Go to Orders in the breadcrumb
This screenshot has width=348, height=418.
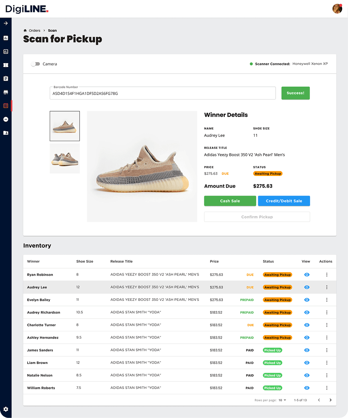click(x=35, y=30)
